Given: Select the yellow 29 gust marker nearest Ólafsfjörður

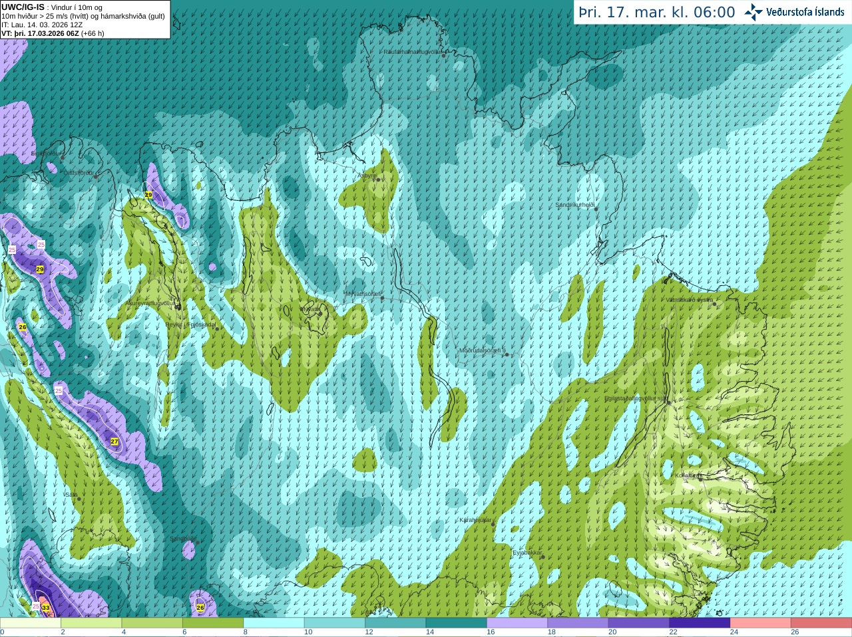Looking at the screenshot, I should 148,195.
